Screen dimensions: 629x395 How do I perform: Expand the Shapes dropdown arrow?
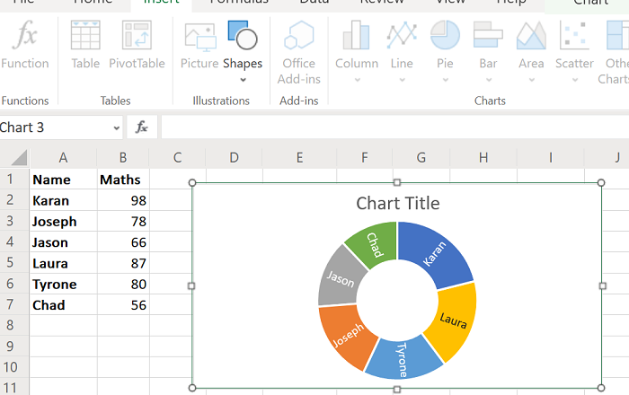click(244, 80)
